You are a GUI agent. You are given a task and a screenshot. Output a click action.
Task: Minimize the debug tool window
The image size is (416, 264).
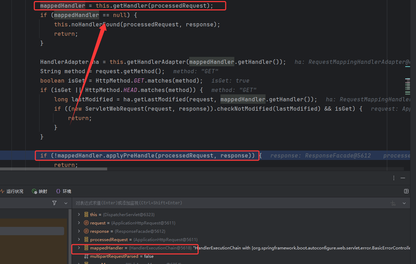403,178
